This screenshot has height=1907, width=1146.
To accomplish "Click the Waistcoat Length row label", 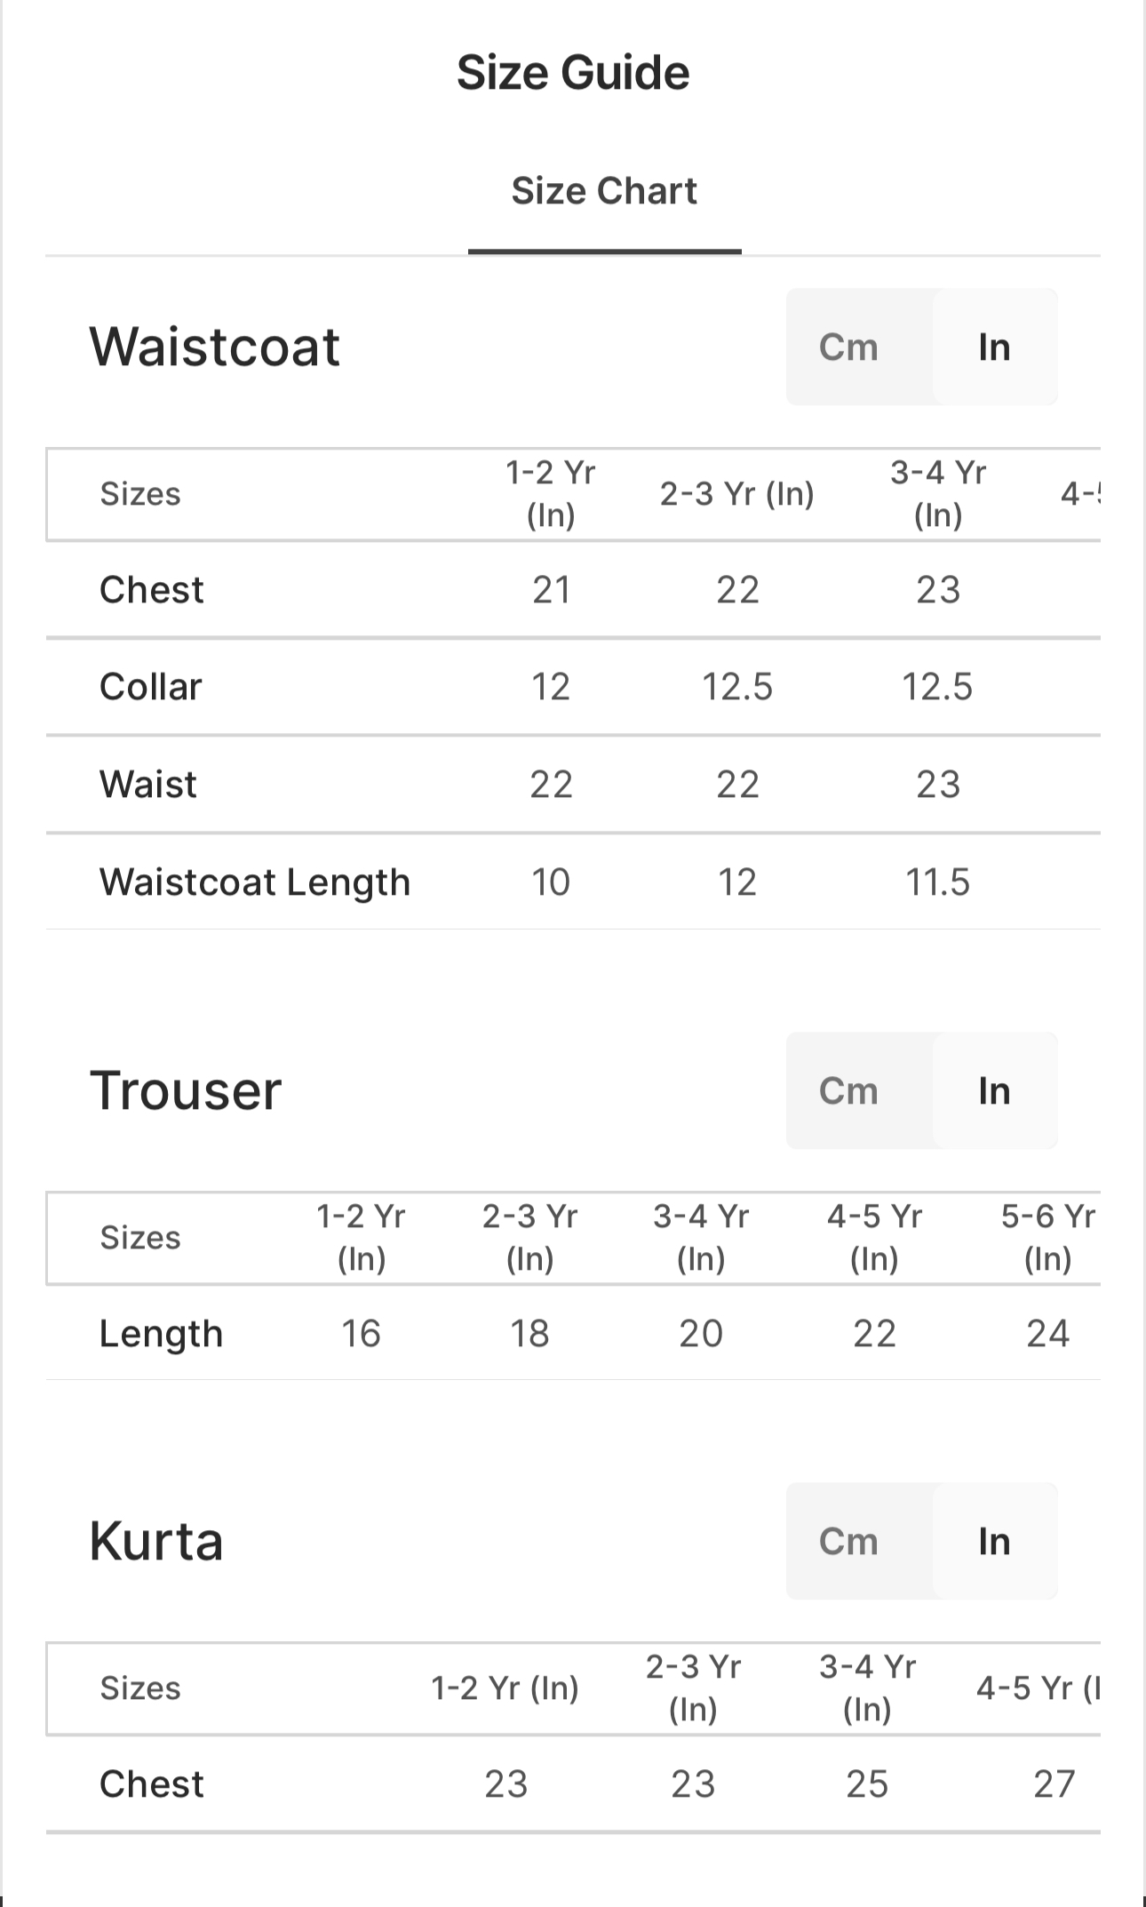I will [x=255, y=882].
